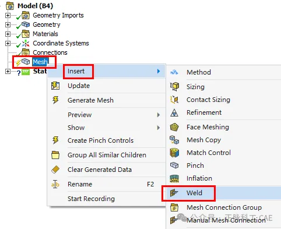281x229 pixels.
Task: Choose Clear Generated Data
Action: [x=107, y=170]
